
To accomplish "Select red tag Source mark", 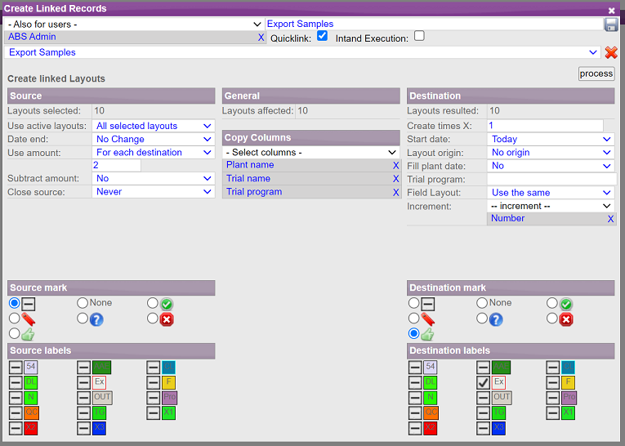I will point(15,318).
